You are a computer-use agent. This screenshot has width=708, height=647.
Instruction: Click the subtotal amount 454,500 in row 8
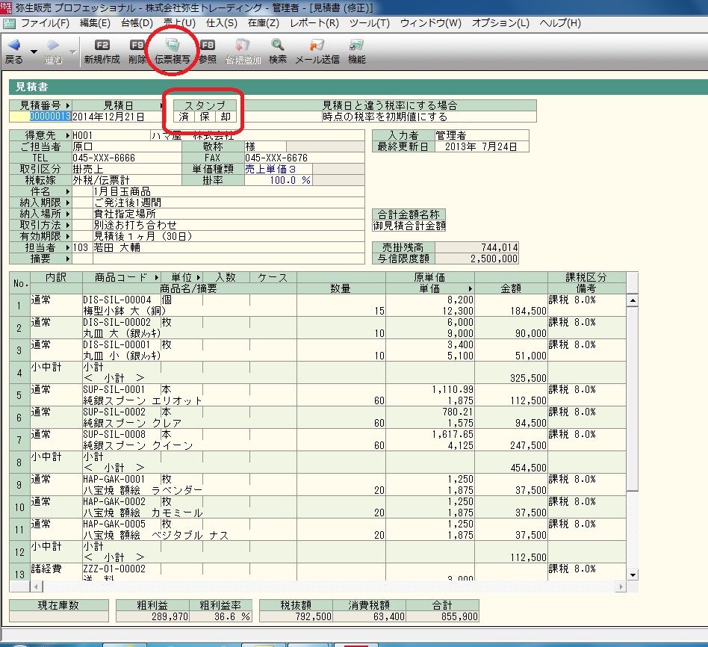528,468
